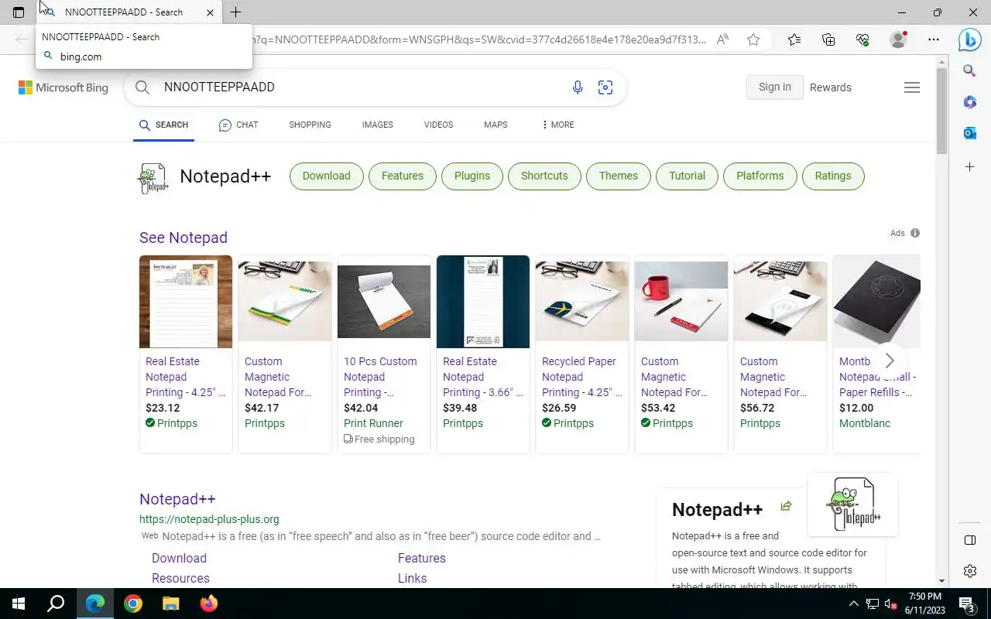
Task: Share the Notepad++ knowledge card
Action: (x=786, y=506)
